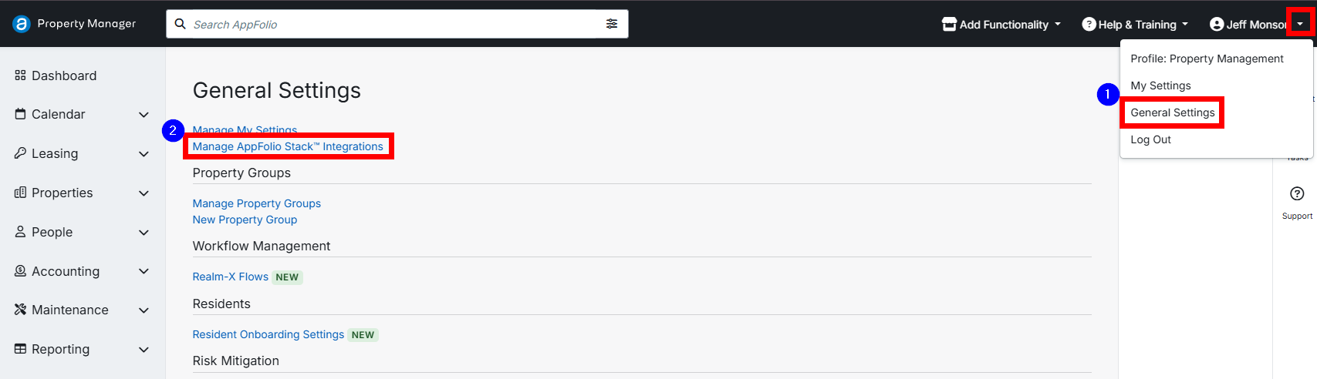
Task: Expand the Calendar sidebar section
Action: pos(144,115)
